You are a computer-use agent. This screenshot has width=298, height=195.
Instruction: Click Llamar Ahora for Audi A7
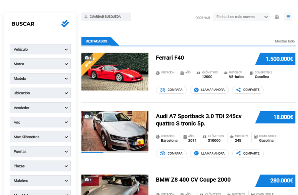click(209, 153)
